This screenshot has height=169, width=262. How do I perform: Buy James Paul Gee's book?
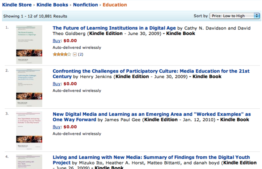click(x=57, y=127)
